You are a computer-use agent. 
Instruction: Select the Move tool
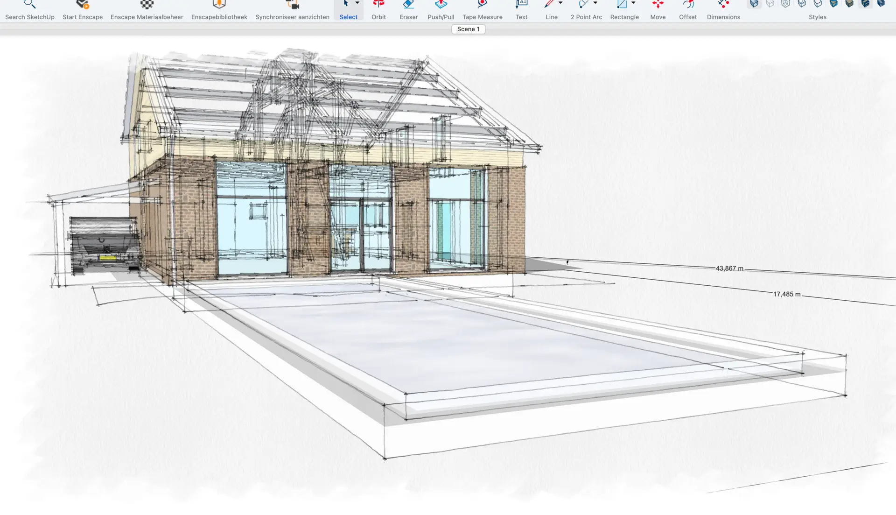tap(658, 6)
